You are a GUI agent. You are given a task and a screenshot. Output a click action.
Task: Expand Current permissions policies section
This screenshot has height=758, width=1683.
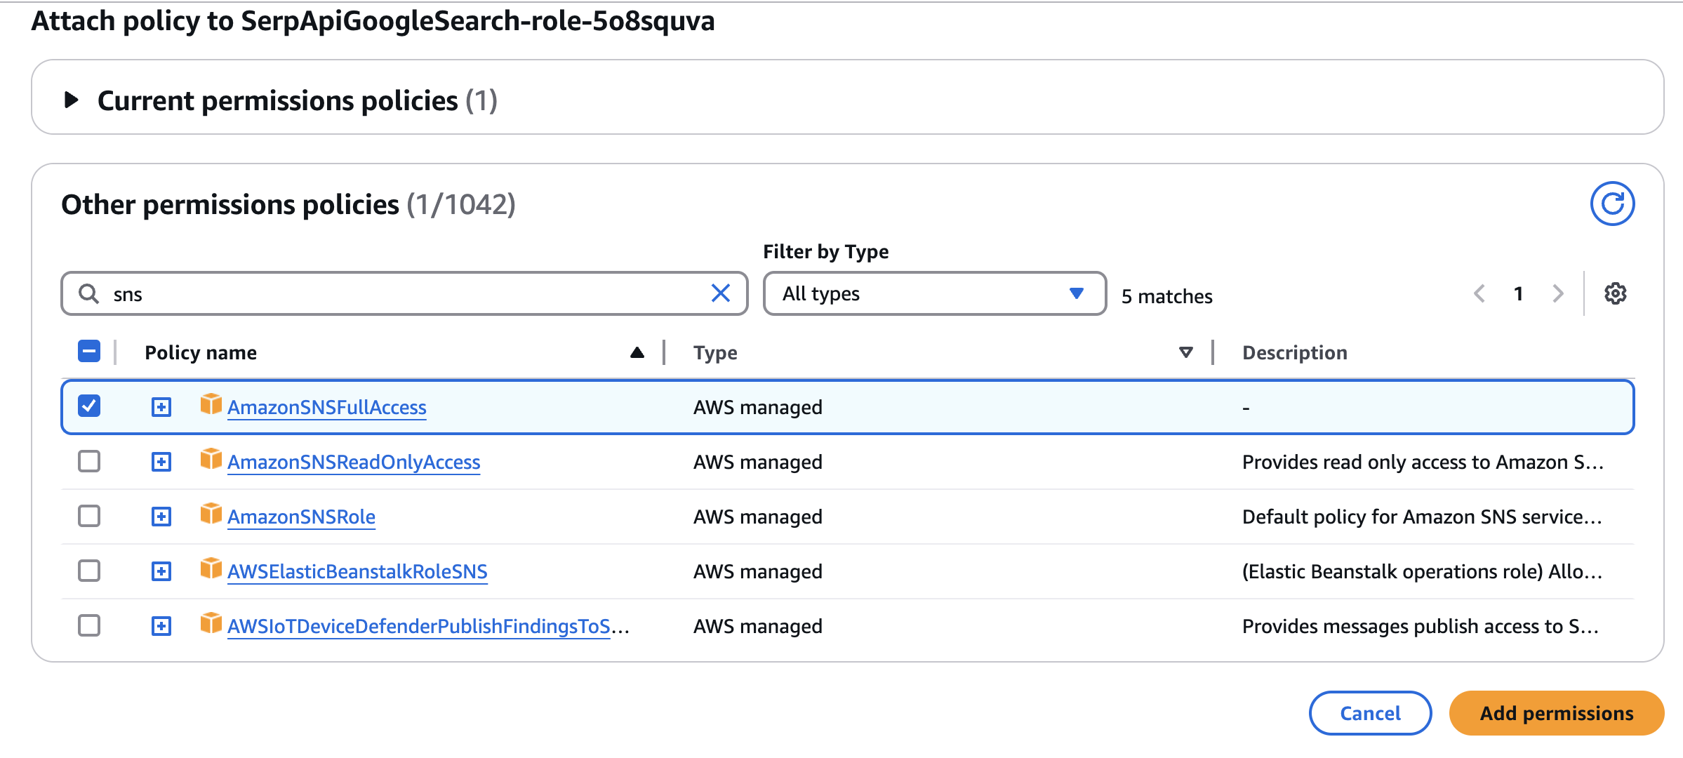pos(71,100)
